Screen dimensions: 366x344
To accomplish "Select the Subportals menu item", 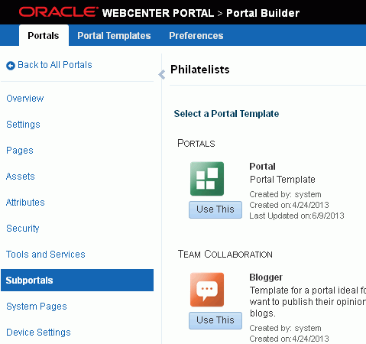I will [77, 281].
